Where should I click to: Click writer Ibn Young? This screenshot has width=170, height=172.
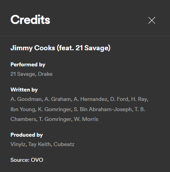click(23, 109)
